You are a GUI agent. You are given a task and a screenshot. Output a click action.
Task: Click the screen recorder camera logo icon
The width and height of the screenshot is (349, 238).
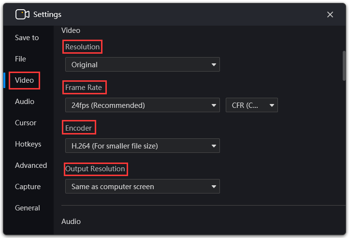[x=22, y=15]
